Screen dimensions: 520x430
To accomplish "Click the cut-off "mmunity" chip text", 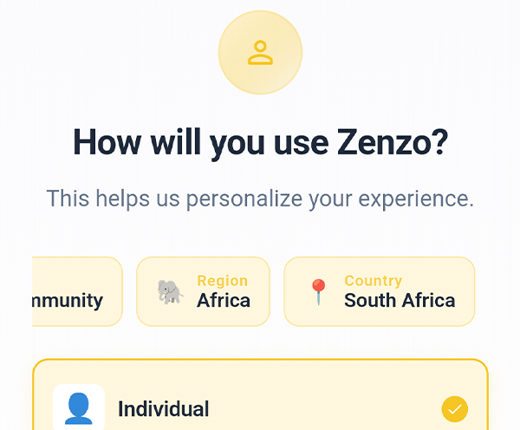I will (x=68, y=301).
